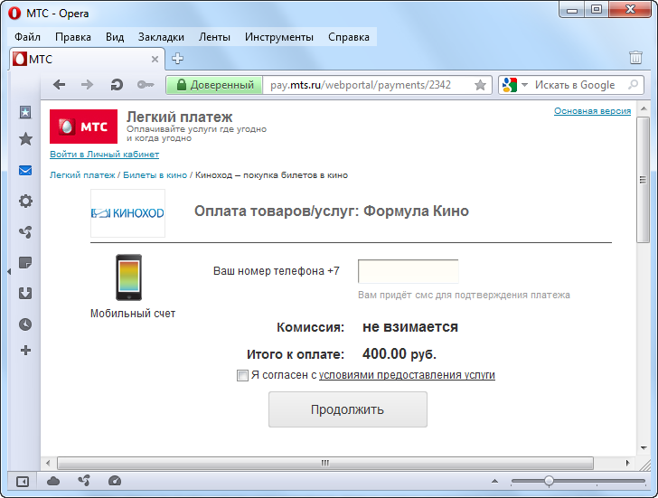
Task: Click Opera Link cloud icon
Action: coord(53,481)
